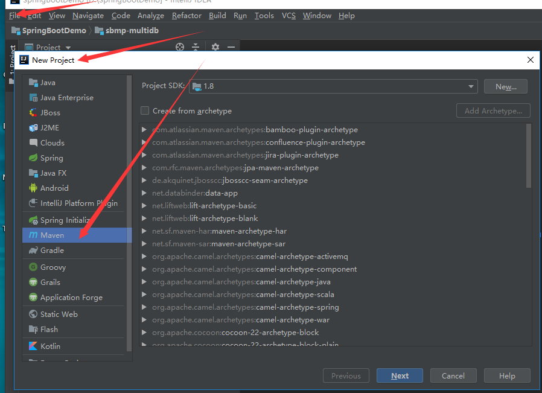The height and width of the screenshot is (393, 542).
Task: Open the Tools menu
Action: coord(264,16)
